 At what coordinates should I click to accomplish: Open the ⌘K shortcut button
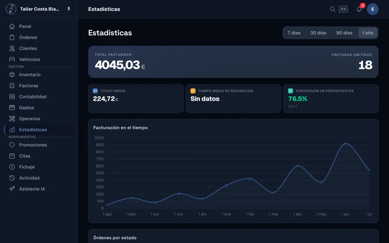pyautogui.click(x=343, y=9)
